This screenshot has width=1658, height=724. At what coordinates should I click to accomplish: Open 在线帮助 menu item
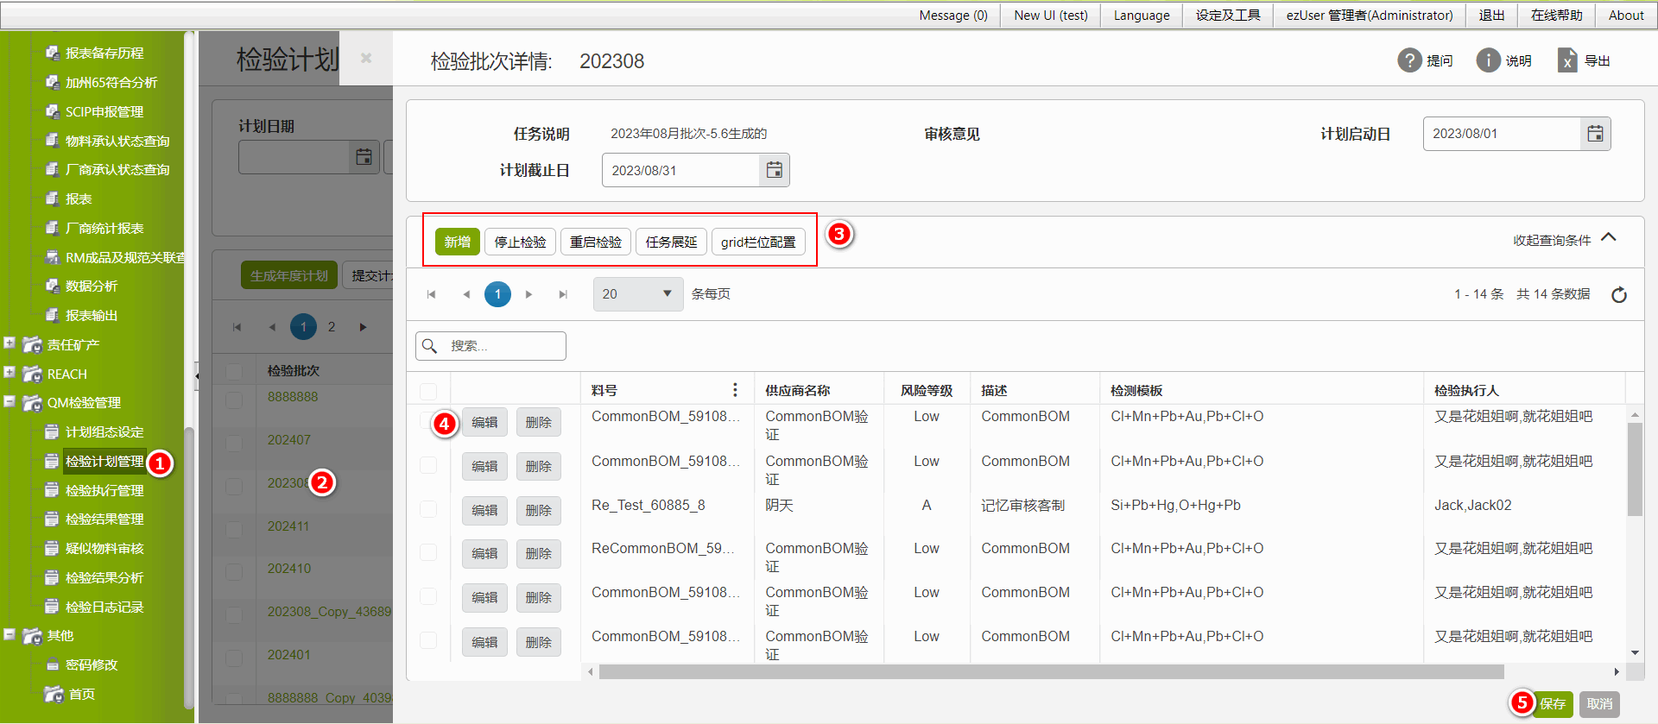(x=1557, y=16)
